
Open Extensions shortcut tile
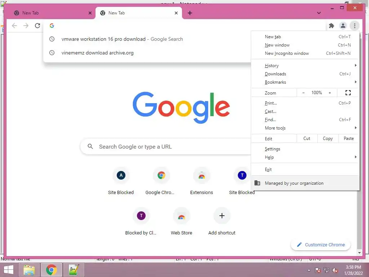point(201,181)
